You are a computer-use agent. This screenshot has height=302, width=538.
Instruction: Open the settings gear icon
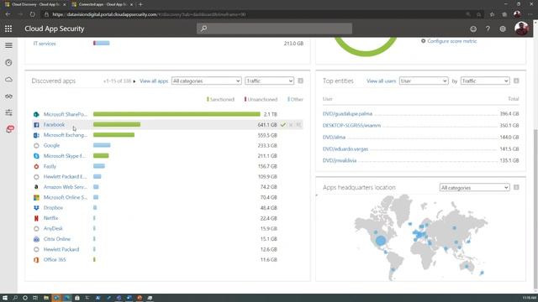point(503,29)
